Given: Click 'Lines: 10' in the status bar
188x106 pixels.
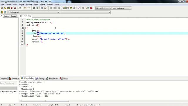Looking at the screenshot, I should pos(37,105).
